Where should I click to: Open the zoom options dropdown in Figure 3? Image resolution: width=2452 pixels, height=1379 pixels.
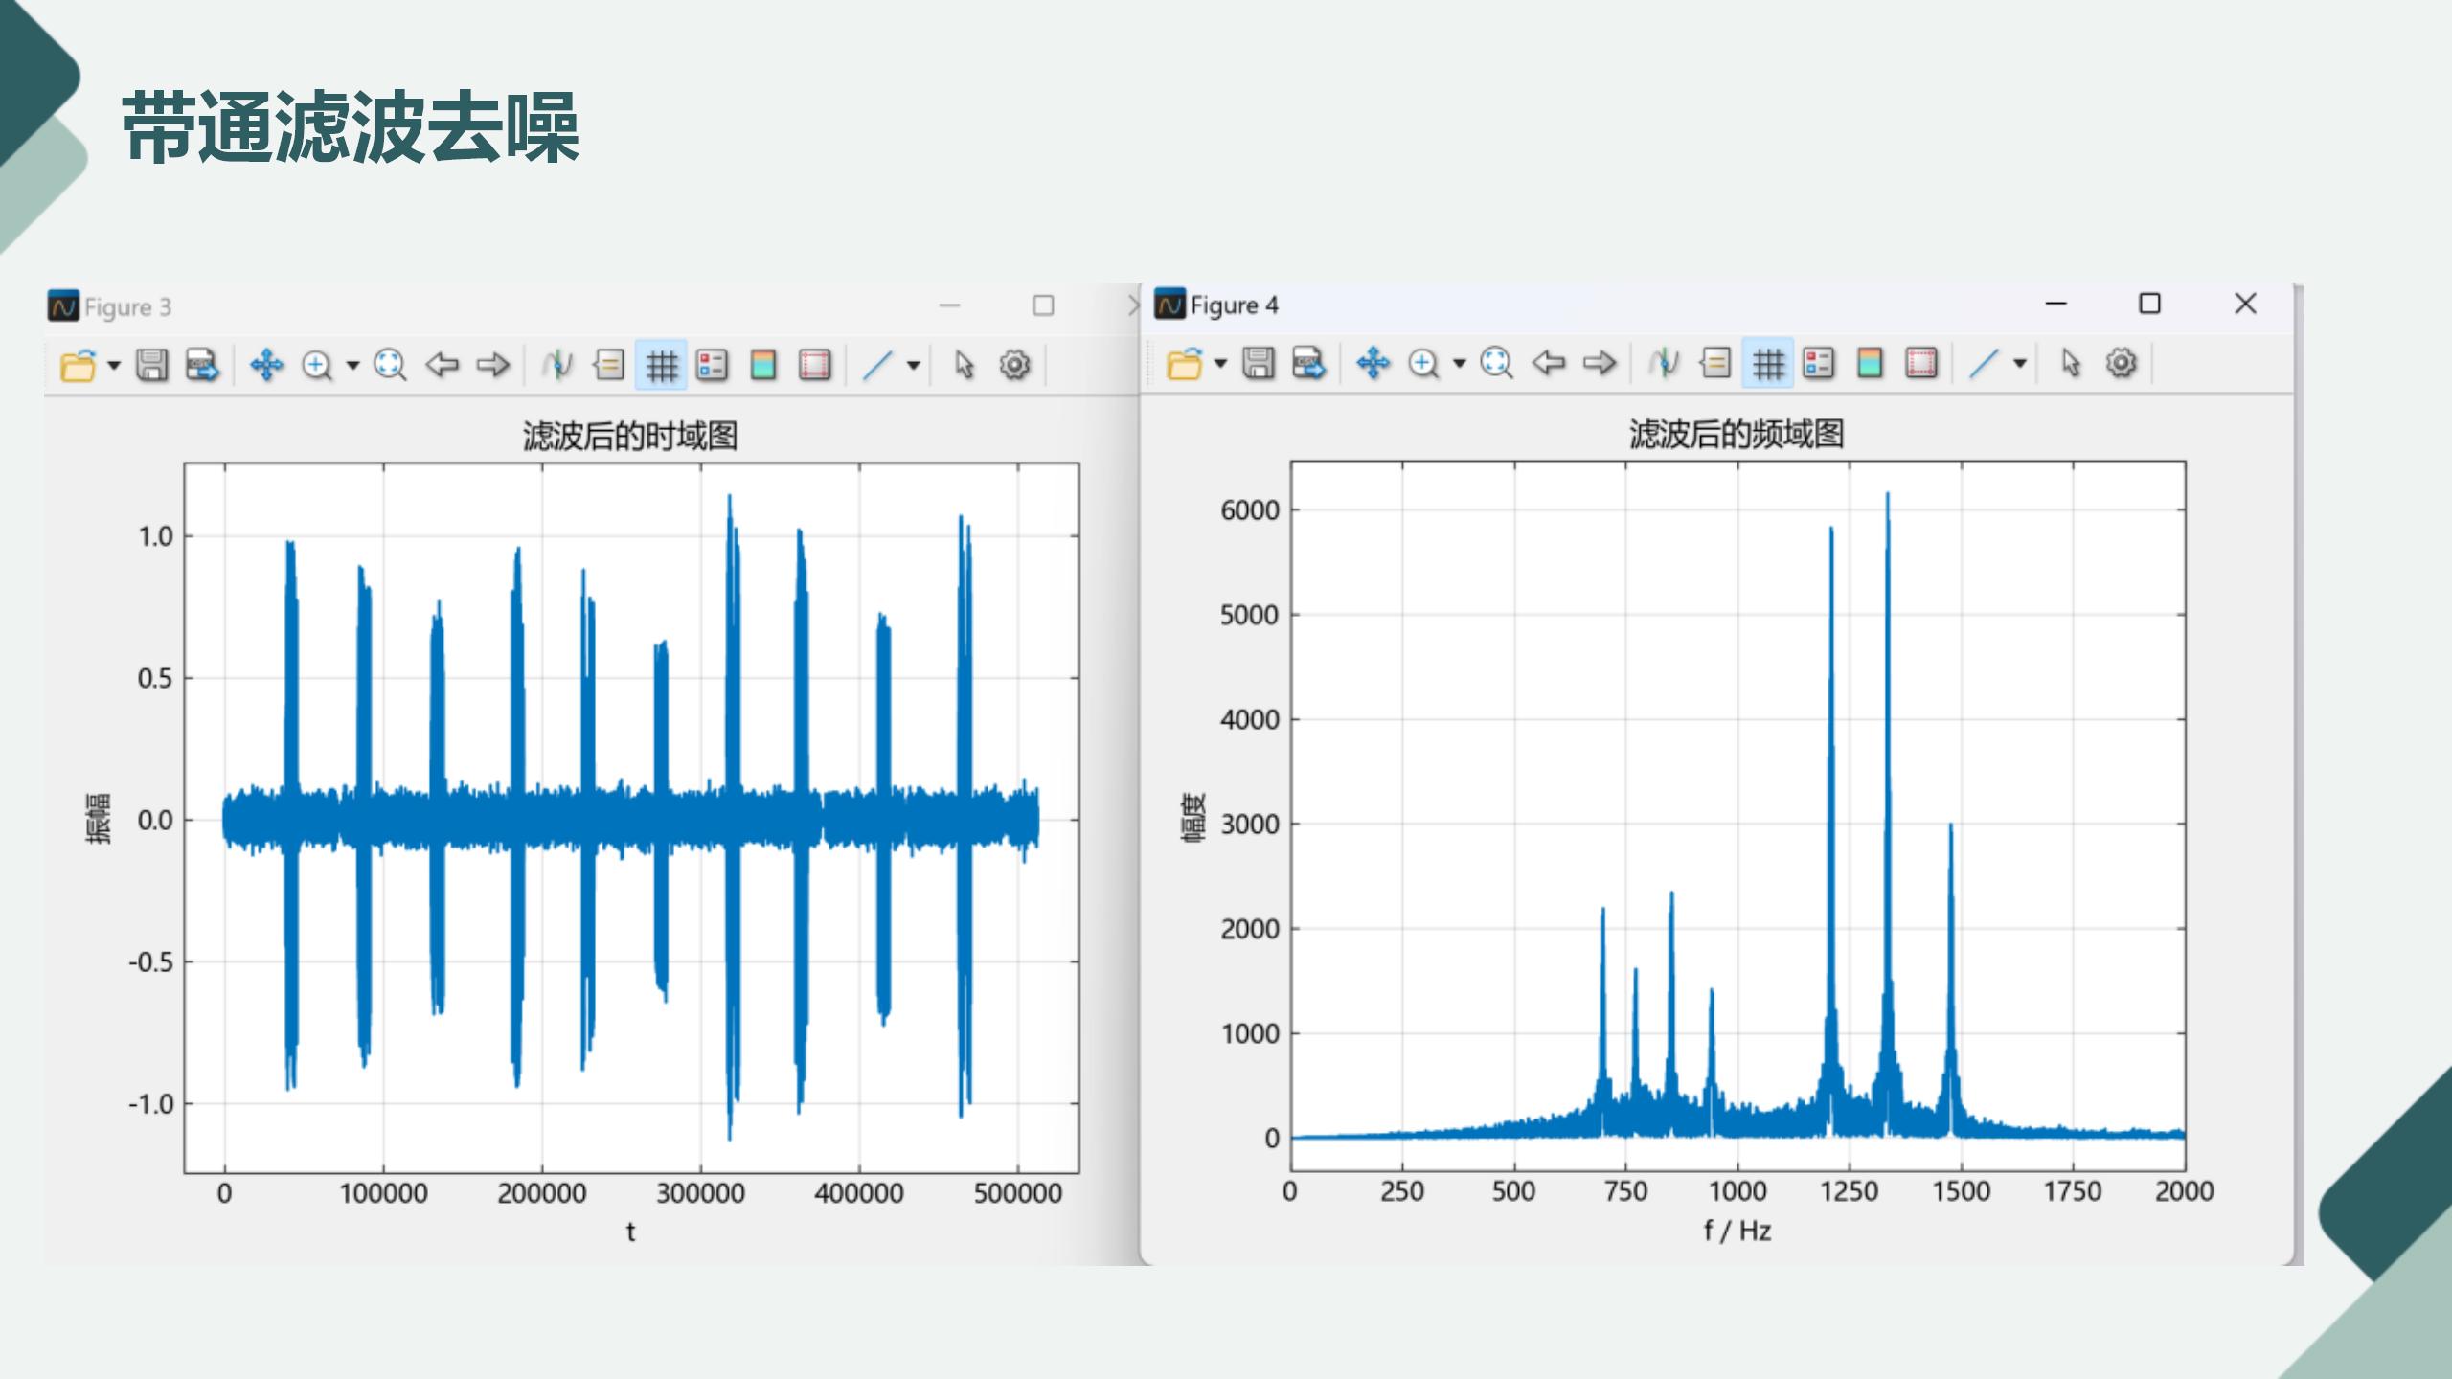(x=352, y=365)
